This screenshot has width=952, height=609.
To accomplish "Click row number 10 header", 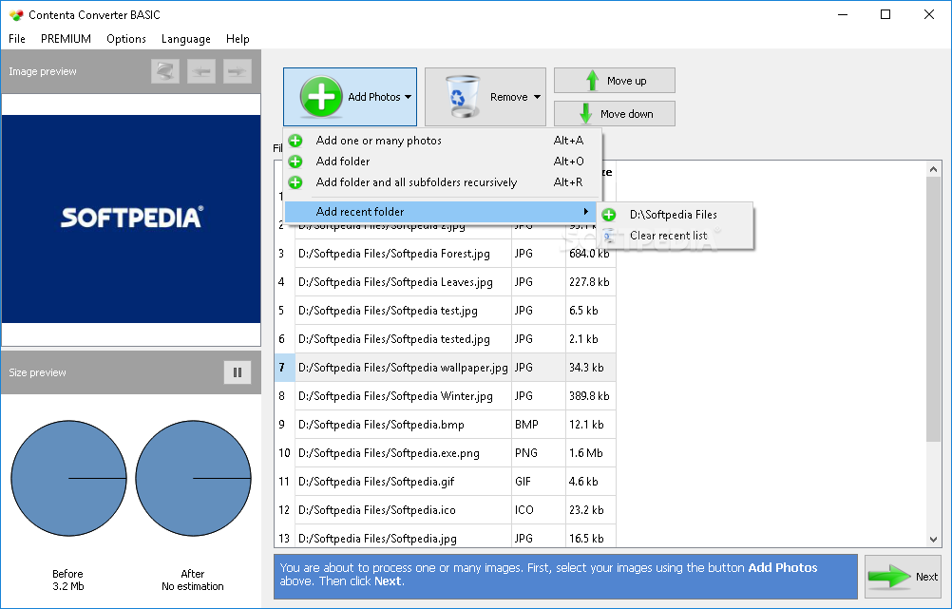I will 284,453.
